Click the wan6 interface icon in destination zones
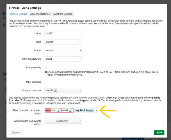Screen dimensions: 171x140 click(x=70, y=110)
